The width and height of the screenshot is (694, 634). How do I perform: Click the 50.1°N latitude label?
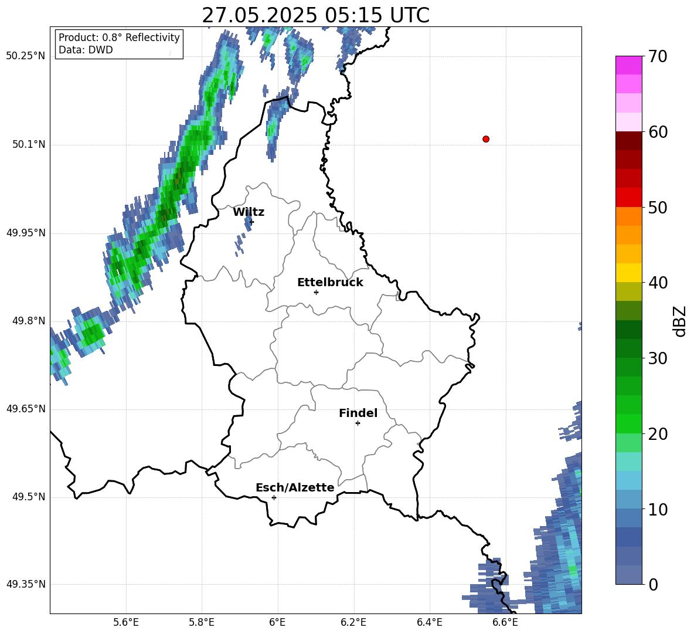click(29, 144)
